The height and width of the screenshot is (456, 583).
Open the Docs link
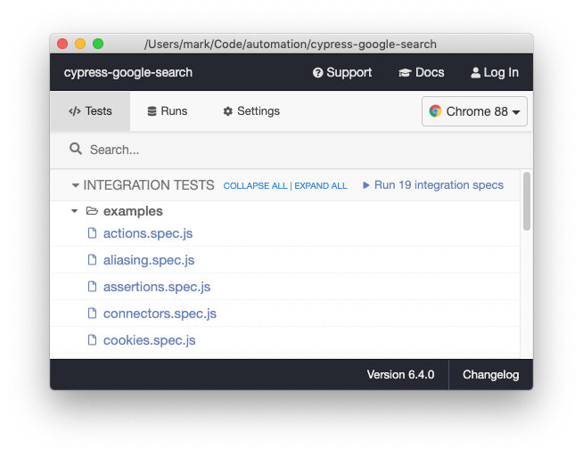pyautogui.click(x=422, y=72)
